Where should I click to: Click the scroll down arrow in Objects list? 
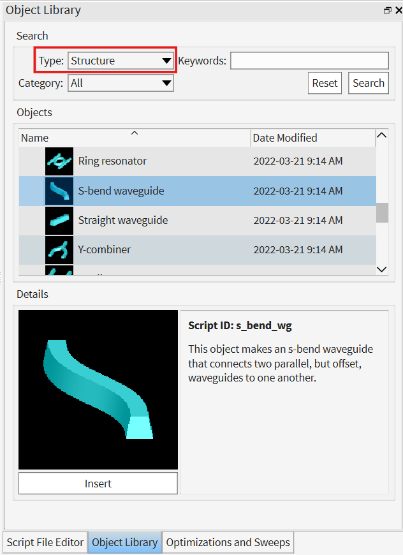pos(382,269)
